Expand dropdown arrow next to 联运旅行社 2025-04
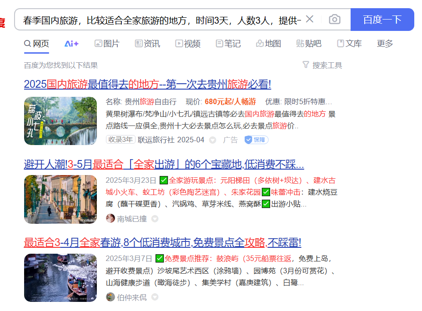The height and width of the screenshot is (311, 422). coord(213,140)
